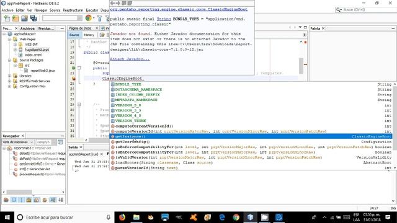Open the toolbar configuration combo box

pyautogui.click(x=62, y=18)
